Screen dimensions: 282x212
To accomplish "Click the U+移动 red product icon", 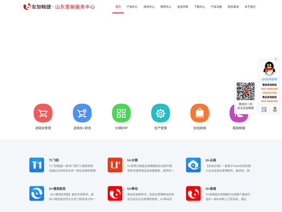I will pos(115,194).
